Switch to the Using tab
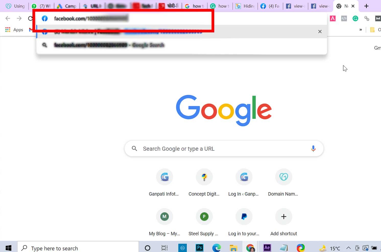Image resolution: width=381 pixels, height=252 pixels. point(15,6)
